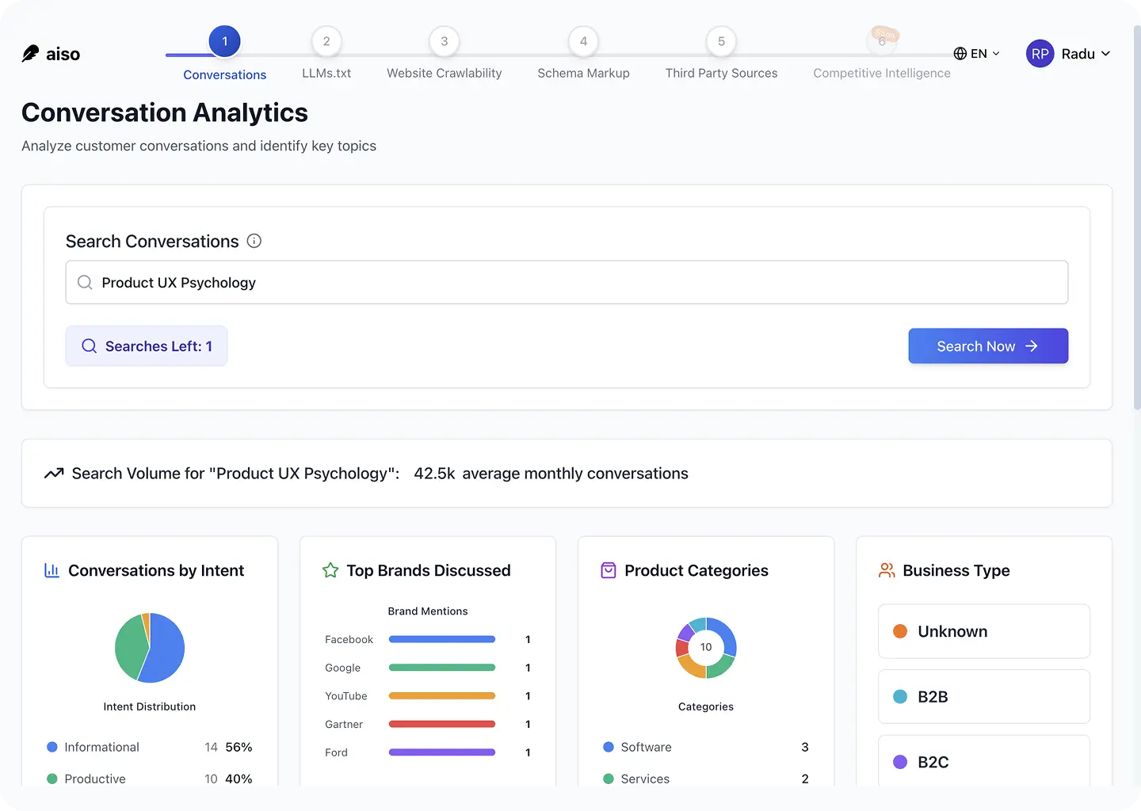Image resolution: width=1141 pixels, height=811 pixels.
Task: Click the globe language icon in the header
Action: pos(960,53)
